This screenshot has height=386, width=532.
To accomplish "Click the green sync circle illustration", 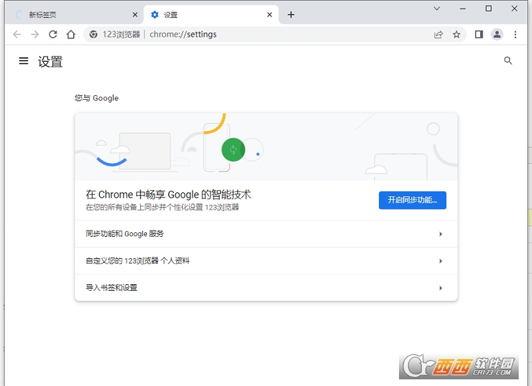I will [233, 150].
